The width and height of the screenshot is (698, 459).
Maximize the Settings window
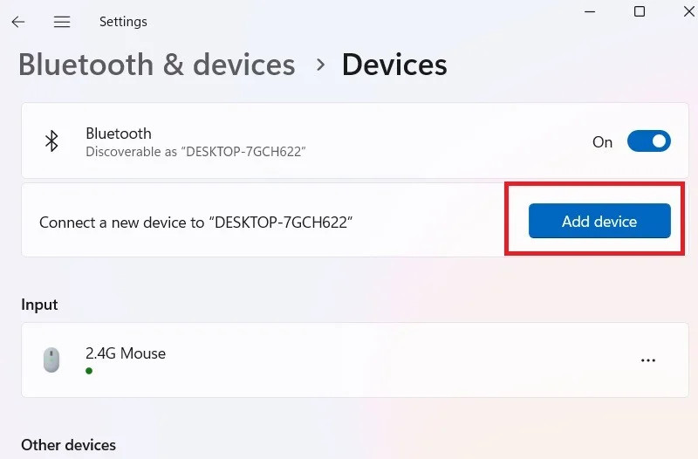(640, 11)
